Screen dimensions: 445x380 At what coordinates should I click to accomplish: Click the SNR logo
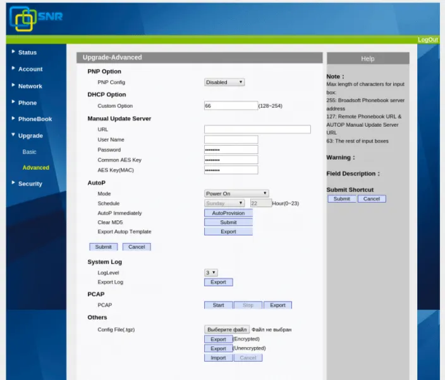[36, 19]
